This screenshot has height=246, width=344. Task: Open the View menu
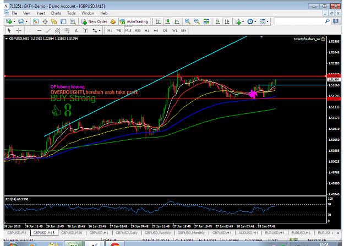coord(27,13)
